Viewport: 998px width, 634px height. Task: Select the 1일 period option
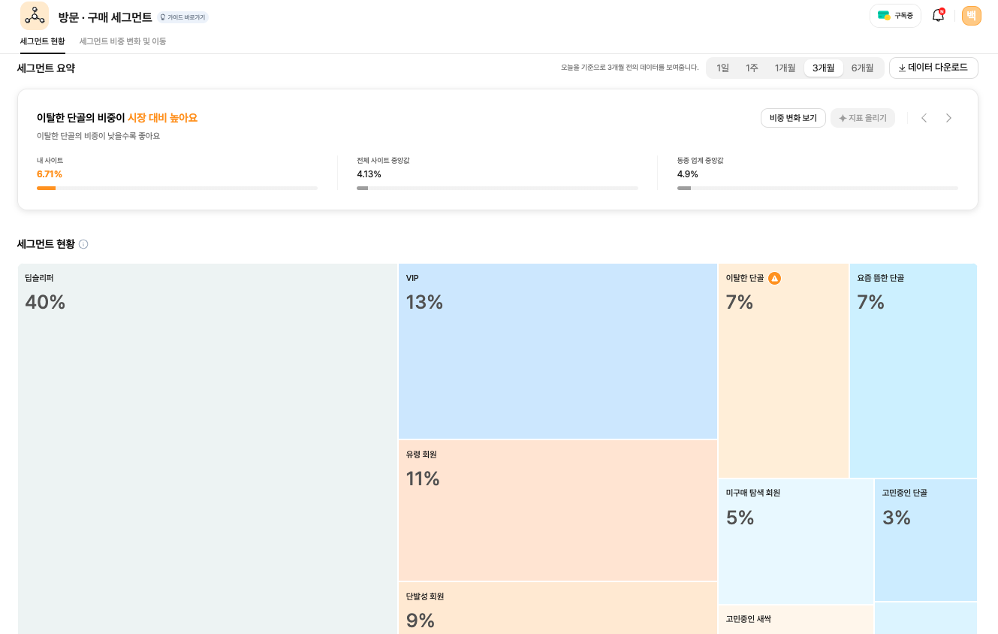coord(722,67)
